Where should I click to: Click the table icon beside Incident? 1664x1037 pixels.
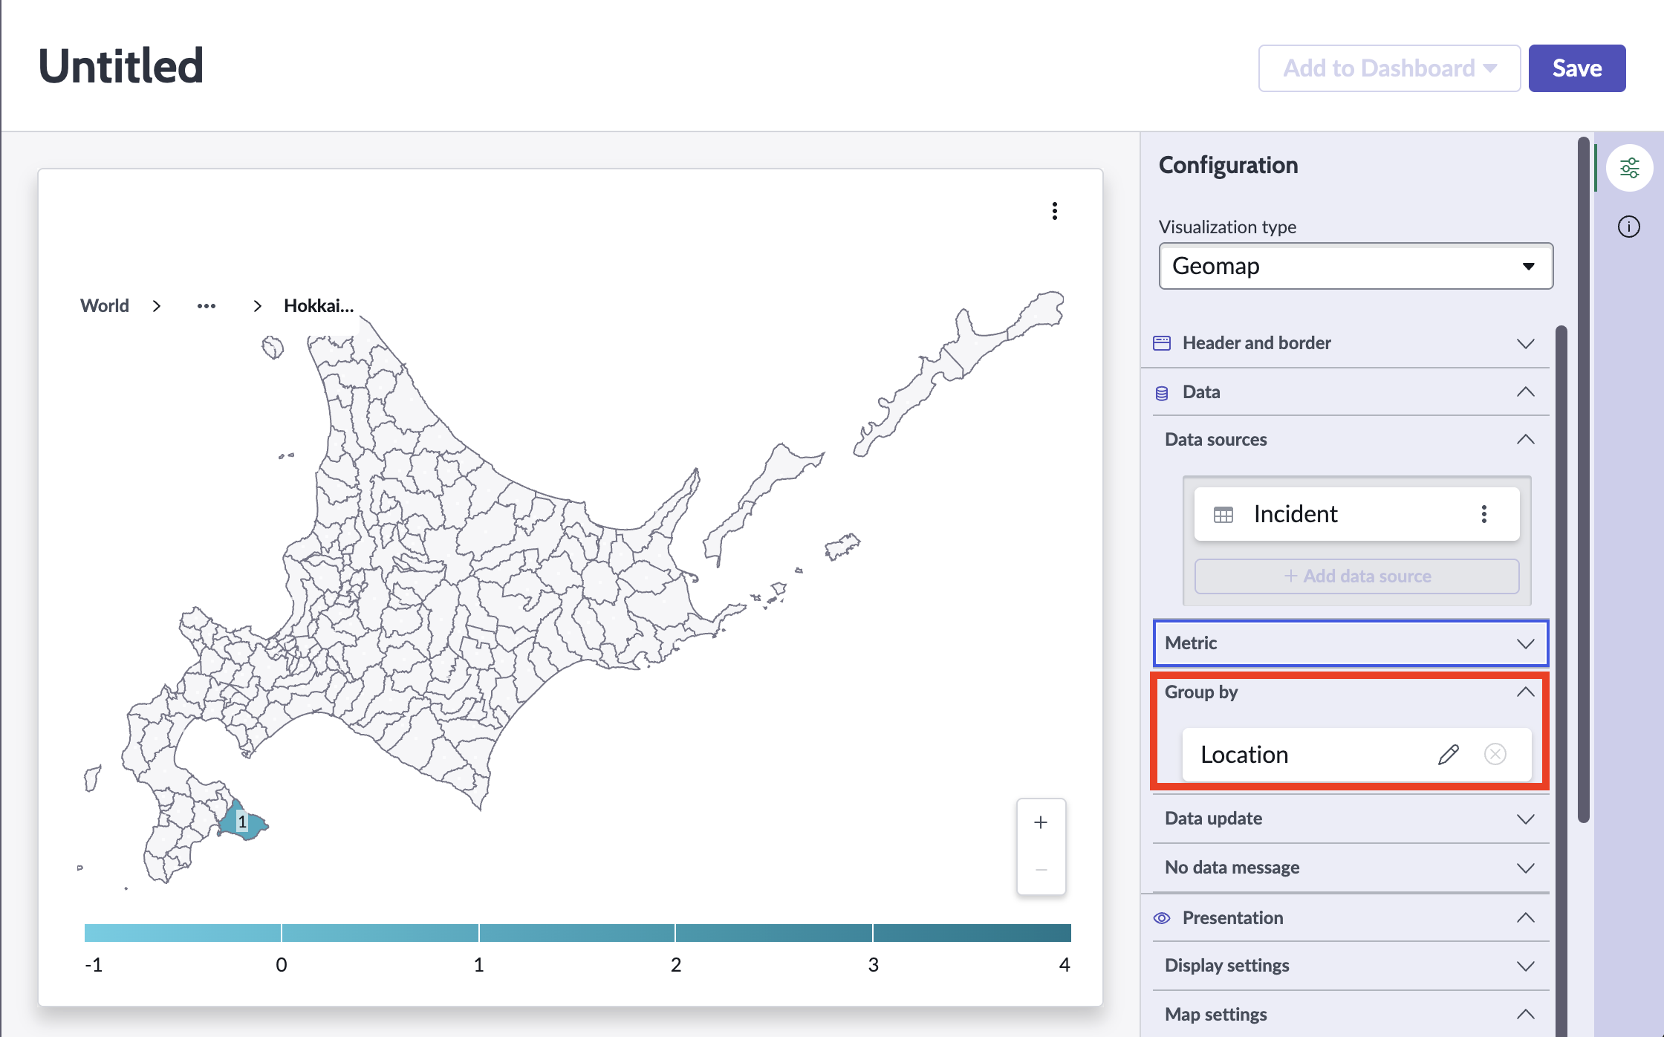[1223, 513]
